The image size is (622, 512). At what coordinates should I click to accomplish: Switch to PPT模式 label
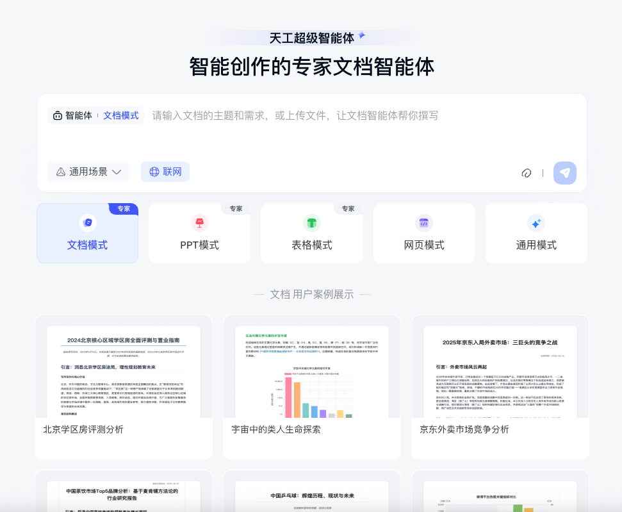(x=199, y=245)
